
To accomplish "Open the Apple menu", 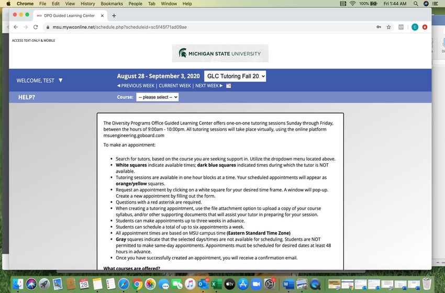I will click(8, 4).
